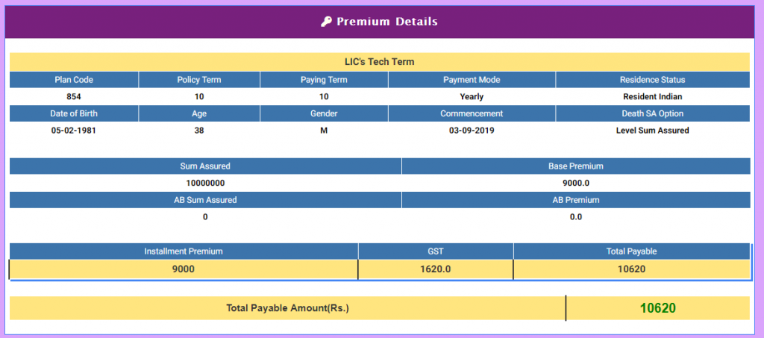
Task: Click the gender value M
Action: click(x=324, y=131)
